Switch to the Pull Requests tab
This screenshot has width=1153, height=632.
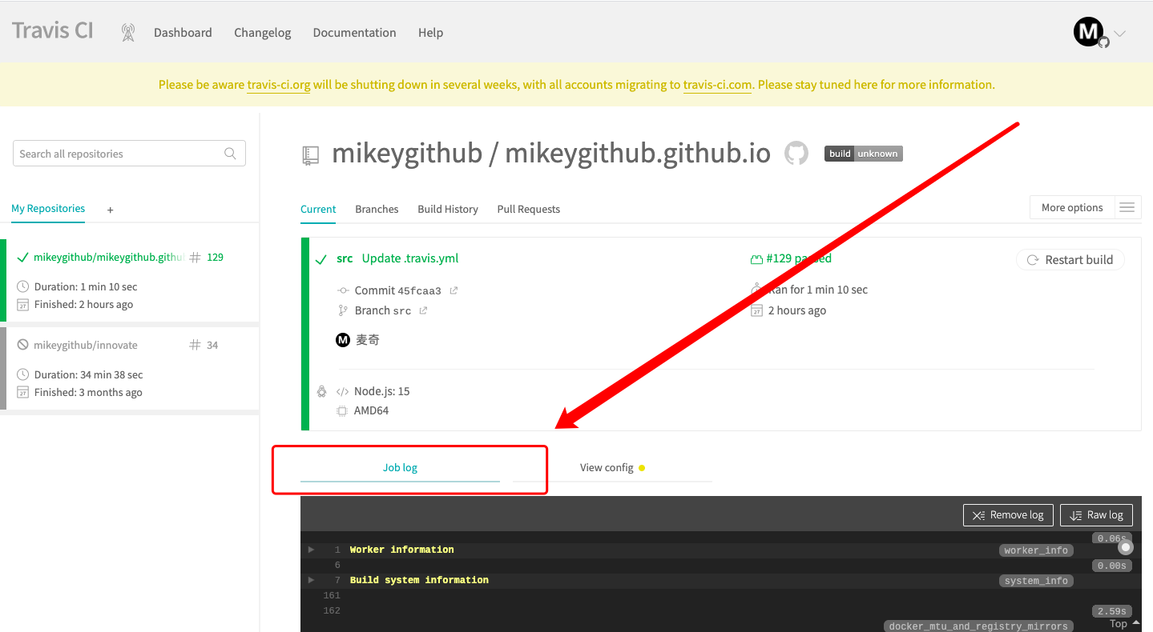[529, 210]
